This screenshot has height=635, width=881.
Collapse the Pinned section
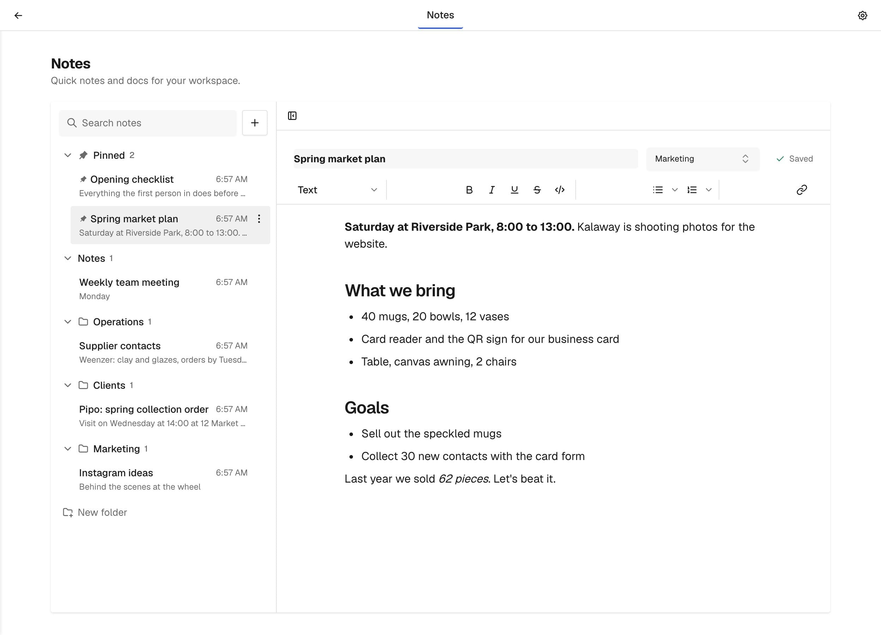[67, 155]
